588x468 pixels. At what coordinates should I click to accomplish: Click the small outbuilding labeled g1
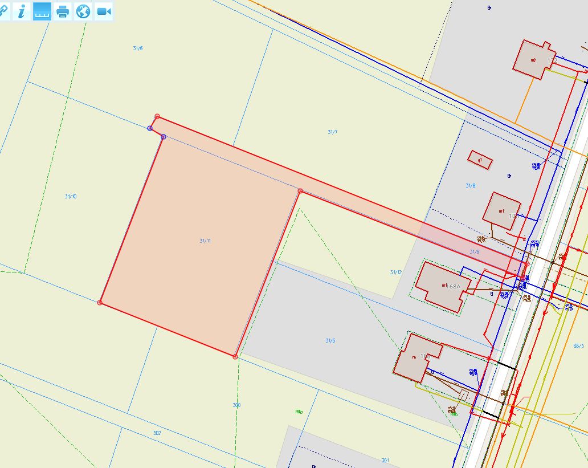click(480, 160)
